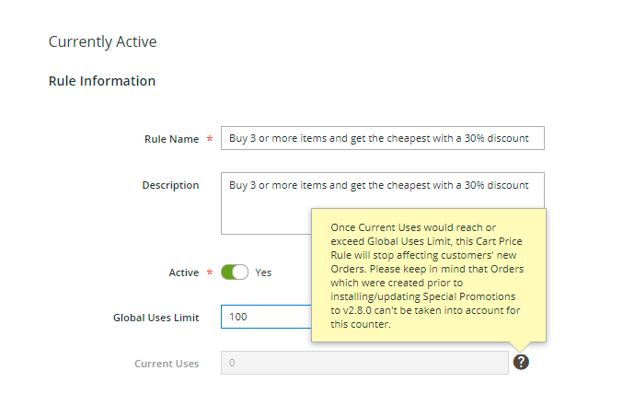Click the yellow tooltip message box
Image resolution: width=623 pixels, height=417 pixels.
click(428, 274)
